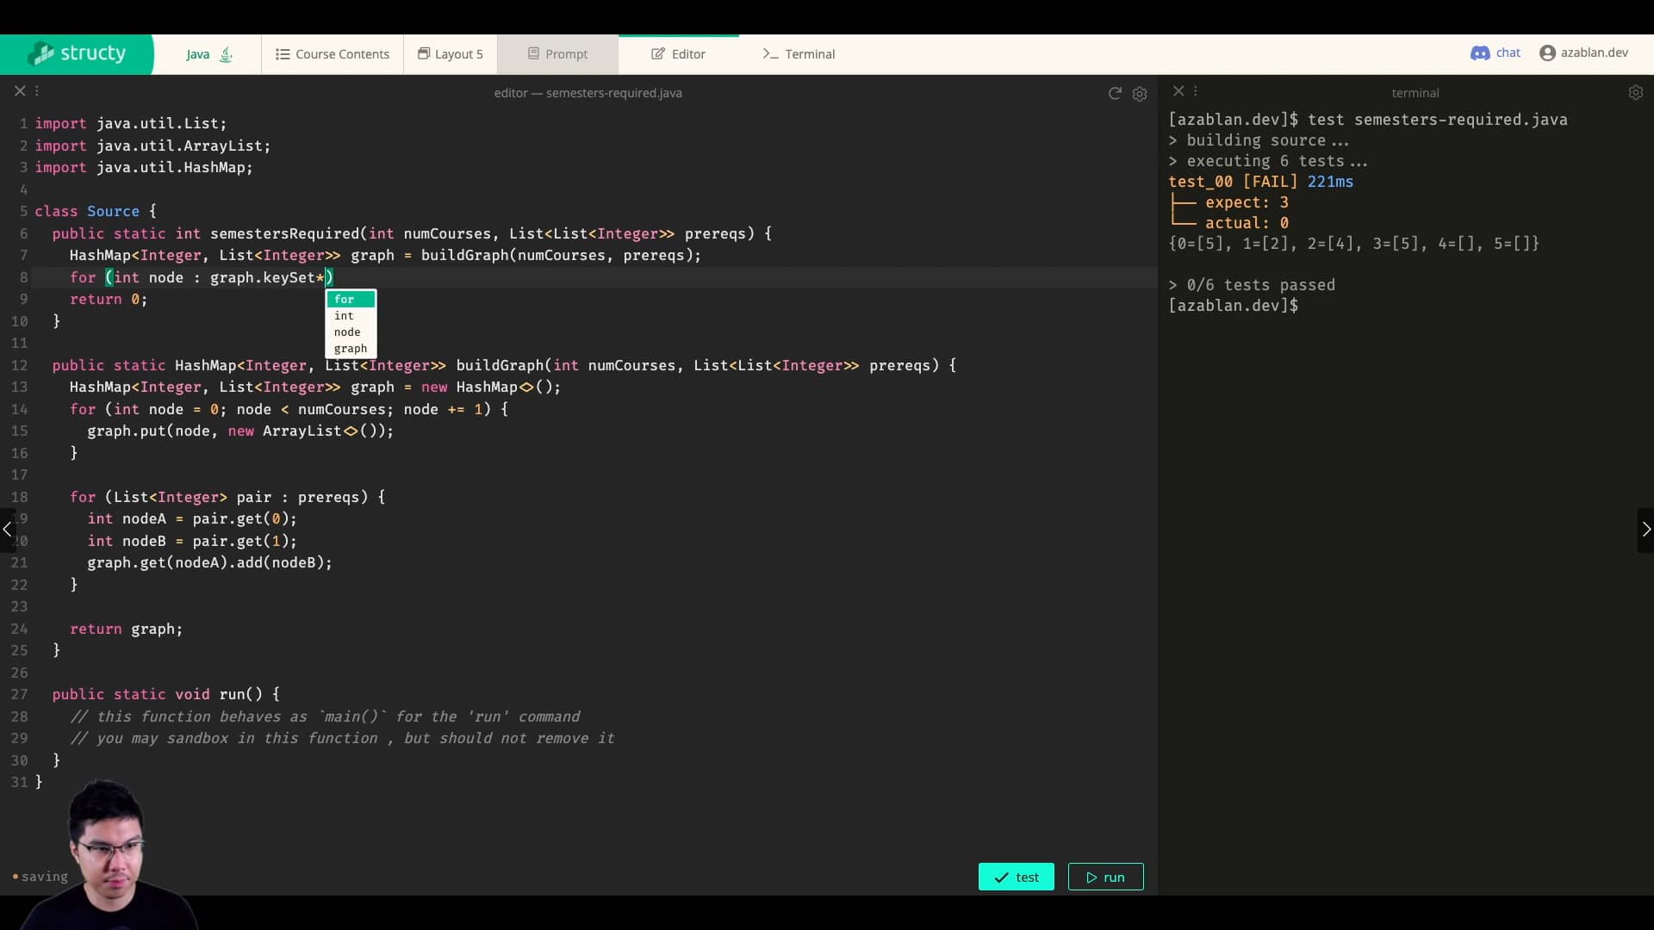Click the Java language icon
Viewport: 1654px width, 930px height.
click(x=226, y=53)
